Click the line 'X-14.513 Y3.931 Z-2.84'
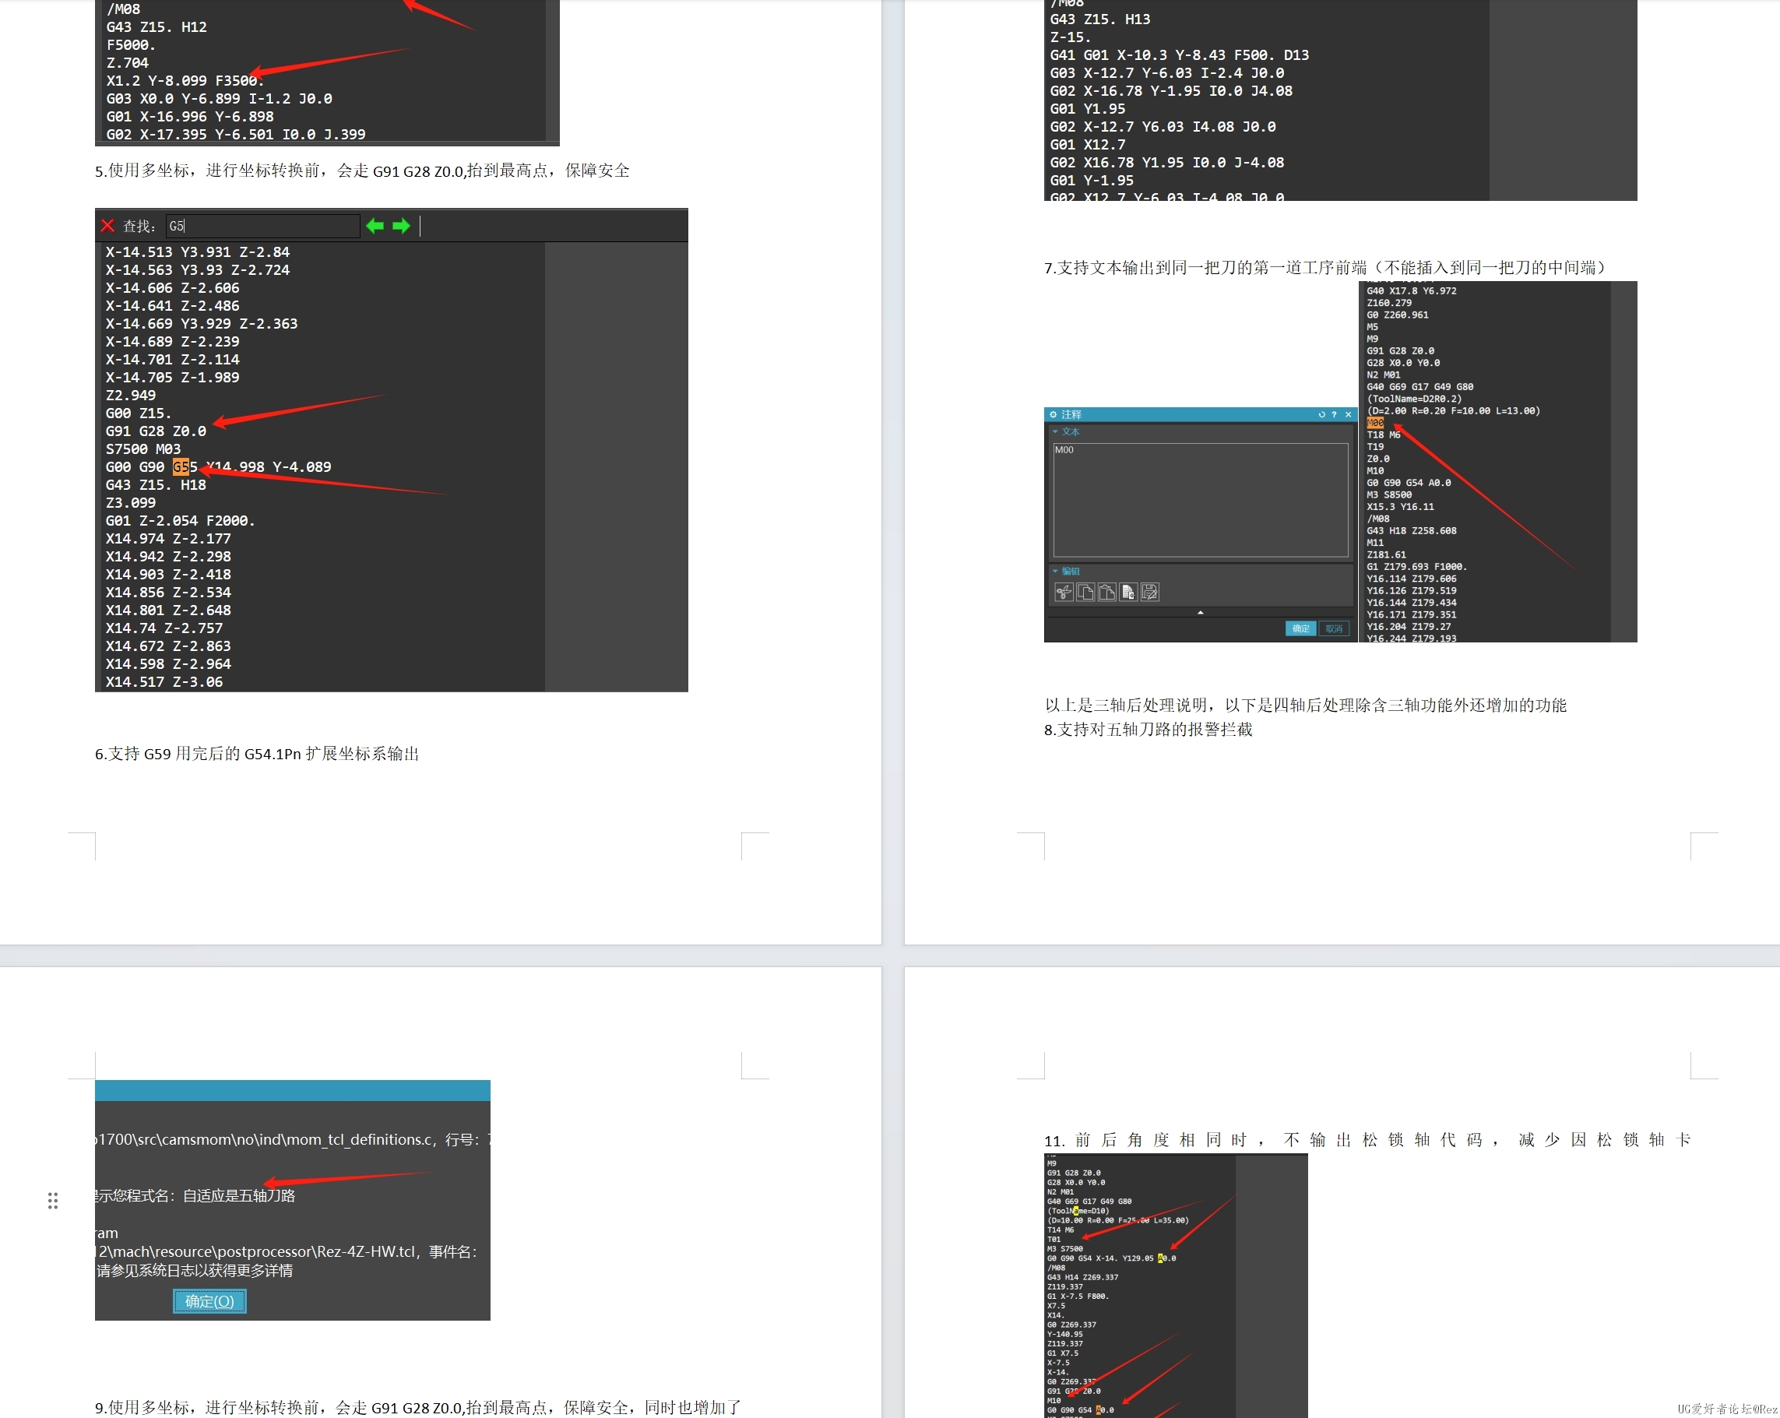The height and width of the screenshot is (1418, 1780). (x=198, y=252)
